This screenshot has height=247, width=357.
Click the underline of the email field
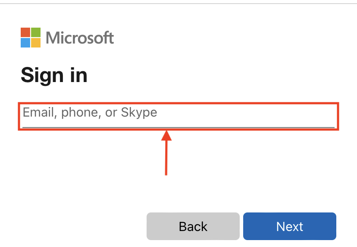tap(178, 127)
